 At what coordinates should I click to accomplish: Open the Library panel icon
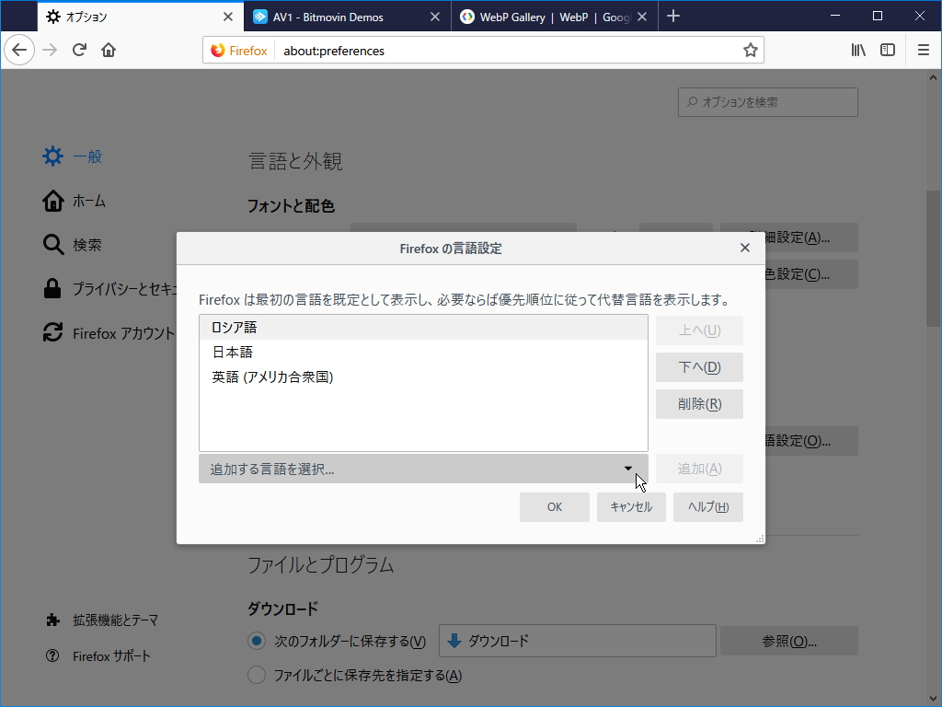pos(857,50)
